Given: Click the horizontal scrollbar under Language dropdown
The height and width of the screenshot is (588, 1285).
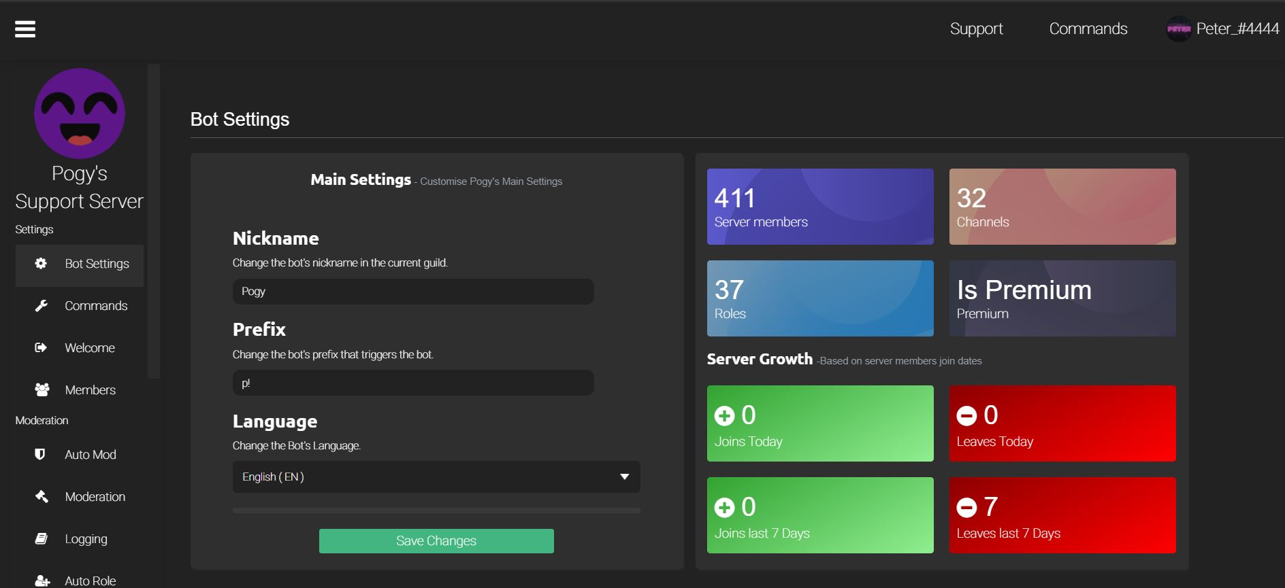Looking at the screenshot, I should pos(436,511).
